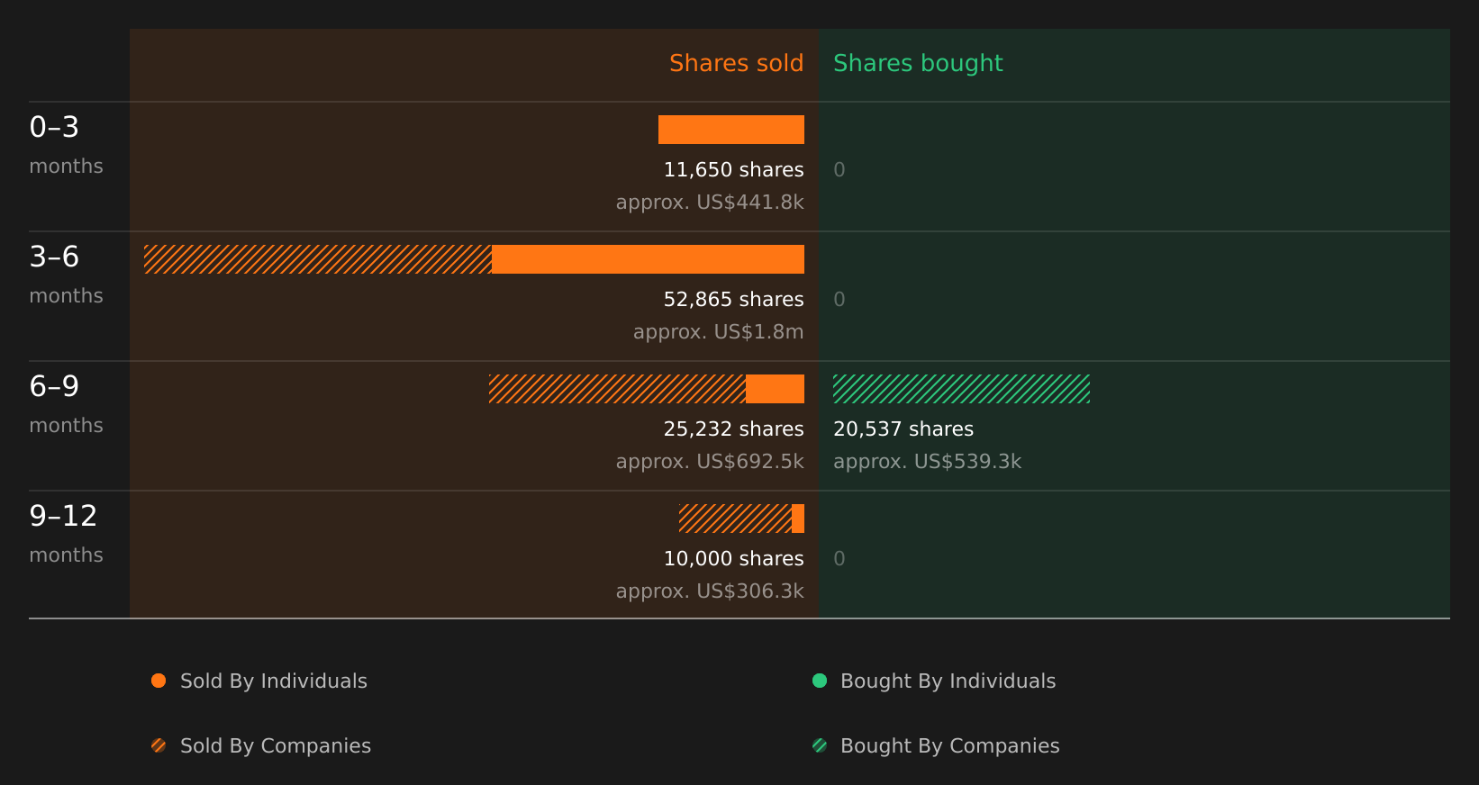
Task: Click the 3–6 months row label
Action: click(66, 275)
